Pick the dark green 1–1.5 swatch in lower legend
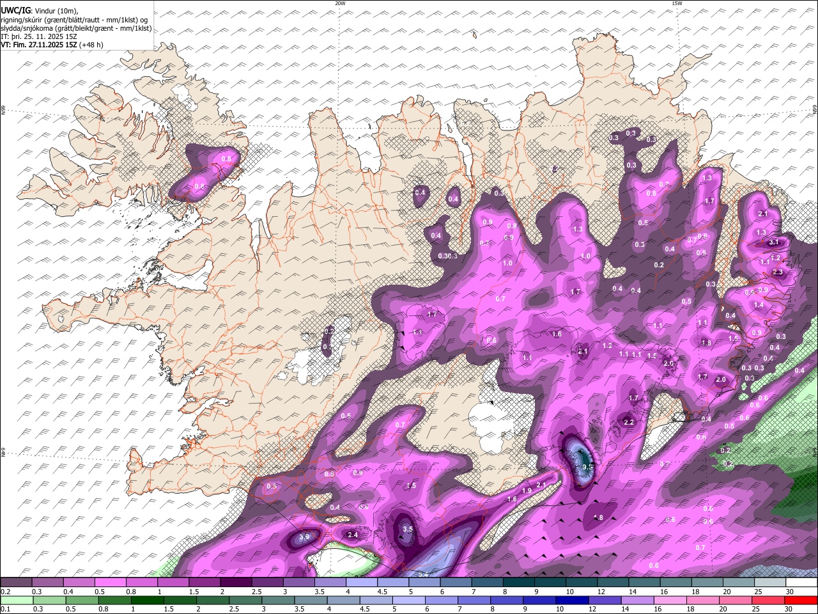 pyautogui.click(x=147, y=601)
